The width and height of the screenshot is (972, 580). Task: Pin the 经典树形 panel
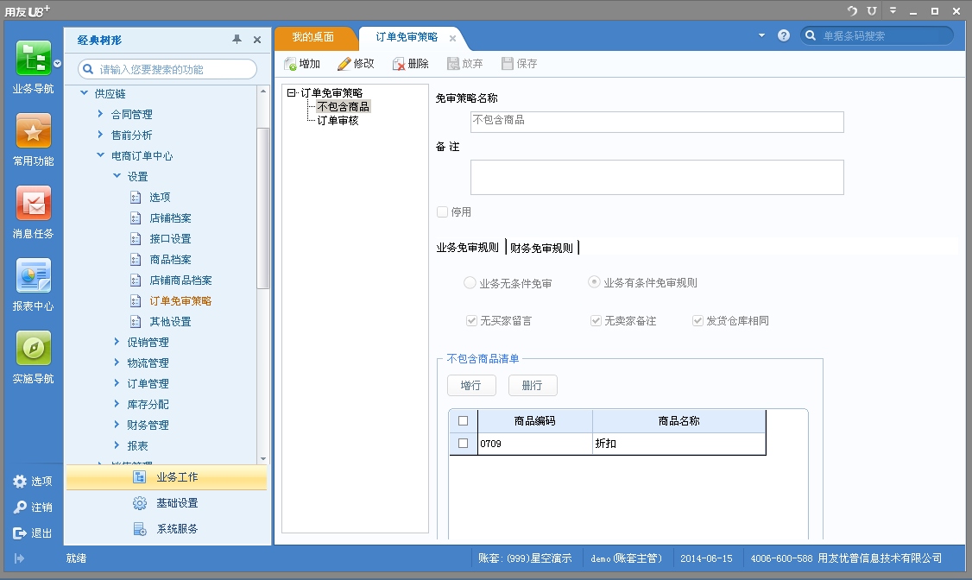pos(237,39)
